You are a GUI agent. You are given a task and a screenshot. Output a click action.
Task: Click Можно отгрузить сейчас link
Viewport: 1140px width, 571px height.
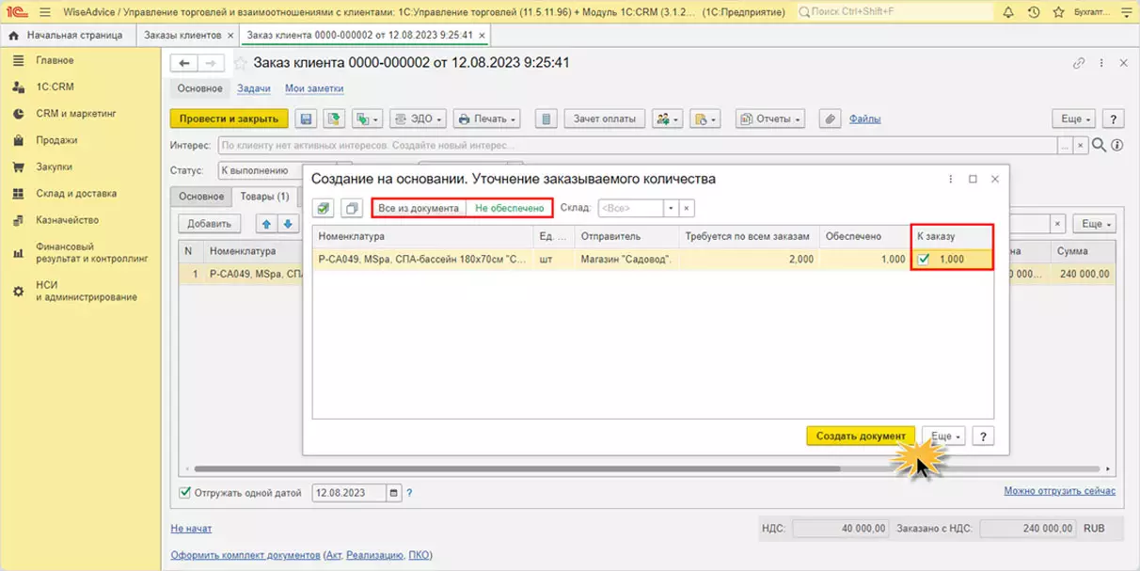(x=1059, y=491)
